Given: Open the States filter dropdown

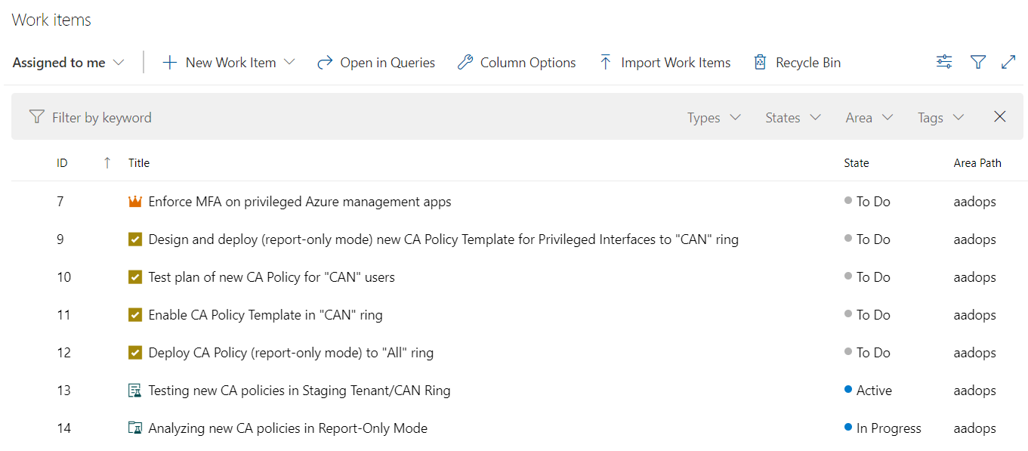Looking at the screenshot, I should pyautogui.click(x=792, y=118).
